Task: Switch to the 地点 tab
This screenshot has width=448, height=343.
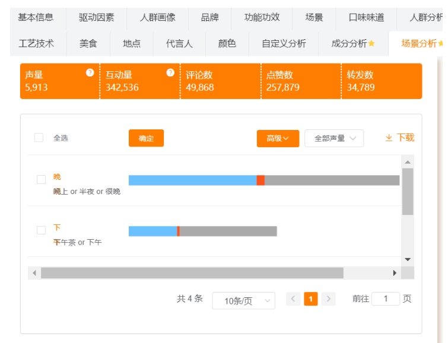Action: [x=132, y=43]
